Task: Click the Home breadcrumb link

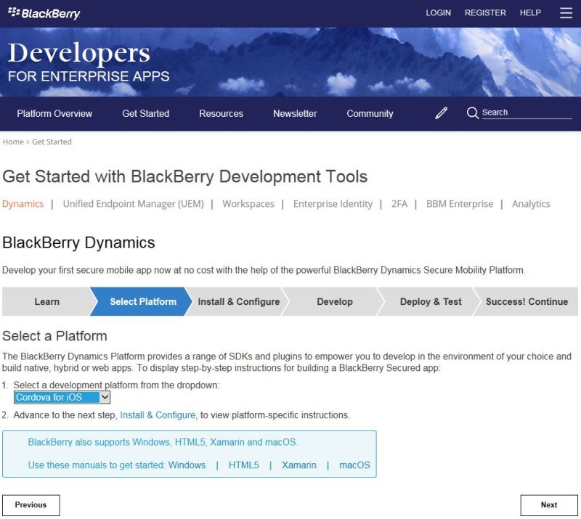Action: point(13,142)
